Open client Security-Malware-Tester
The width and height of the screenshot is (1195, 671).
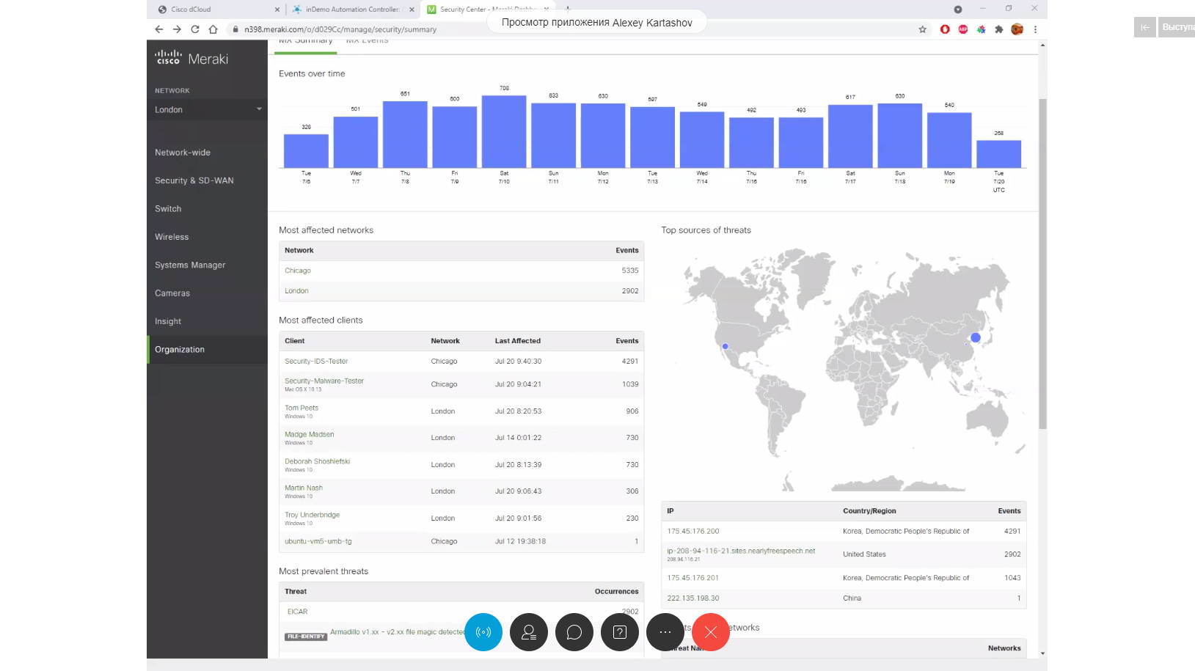(x=324, y=381)
